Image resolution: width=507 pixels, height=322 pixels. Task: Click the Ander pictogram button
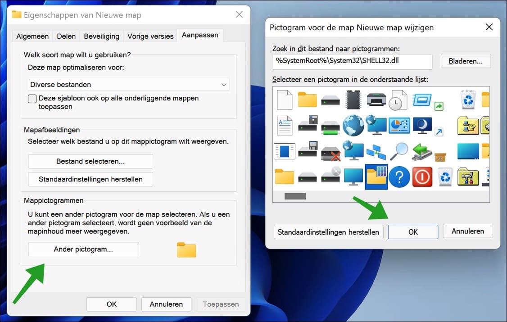[x=83, y=249]
